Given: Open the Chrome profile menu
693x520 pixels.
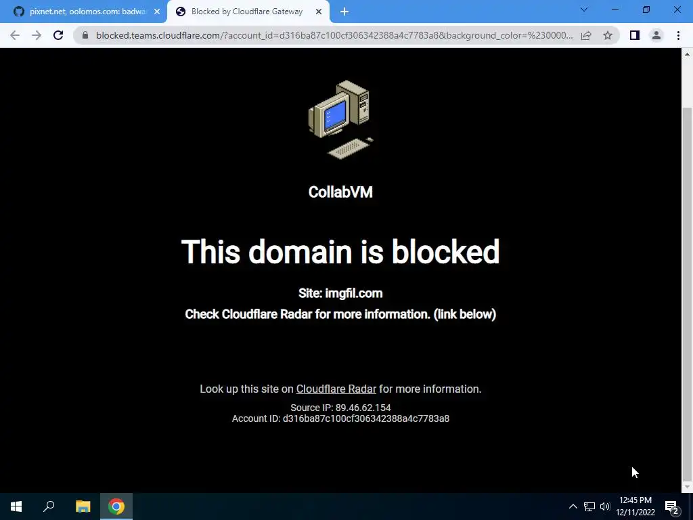Looking at the screenshot, I should pyautogui.click(x=656, y=35).
